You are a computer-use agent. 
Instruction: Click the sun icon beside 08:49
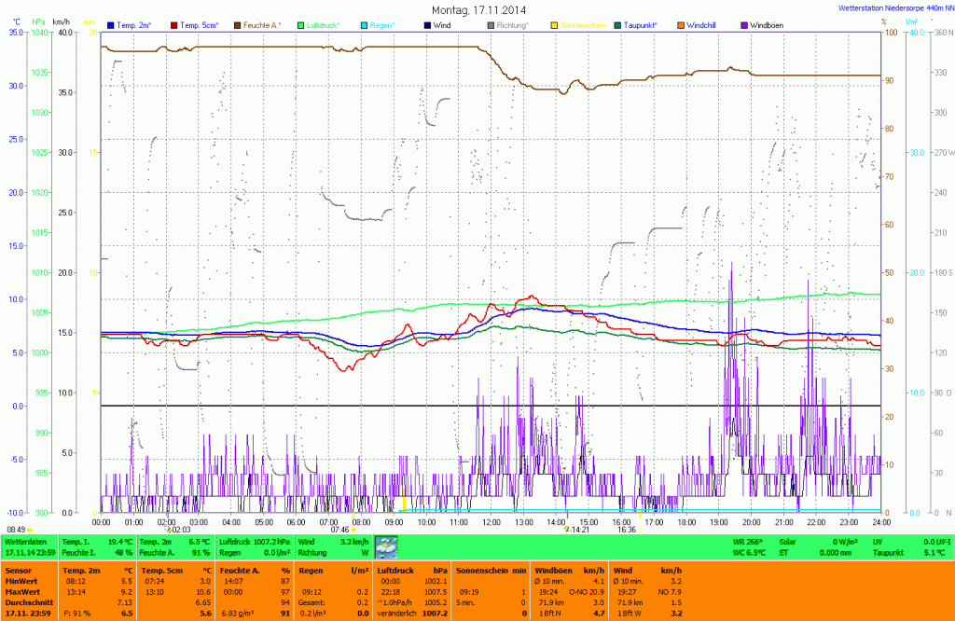pyautogui.click(x=31, y=530)
